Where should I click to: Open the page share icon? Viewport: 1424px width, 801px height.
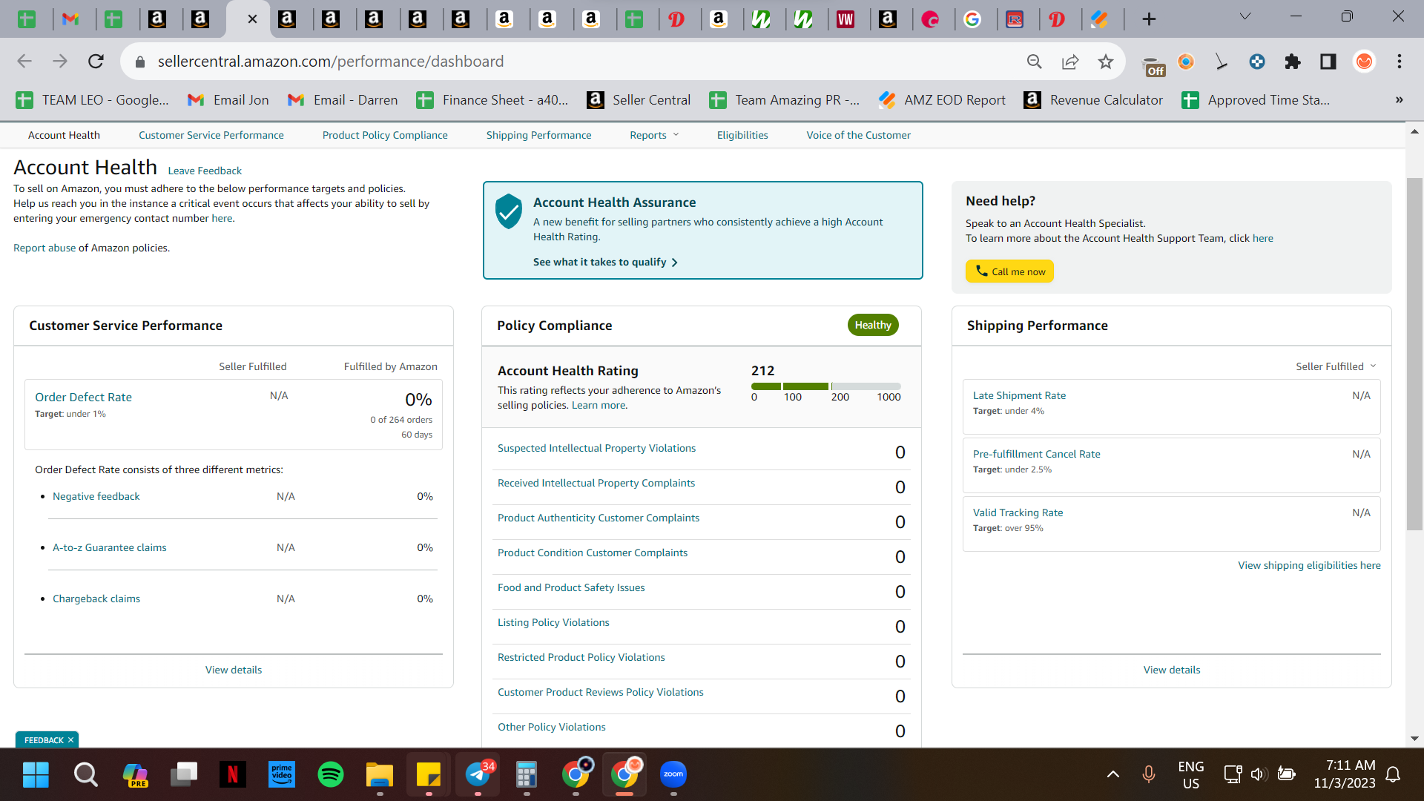1070,62
